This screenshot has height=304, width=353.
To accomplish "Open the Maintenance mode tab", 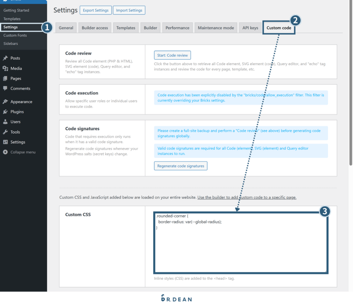I will click(216, 28).
